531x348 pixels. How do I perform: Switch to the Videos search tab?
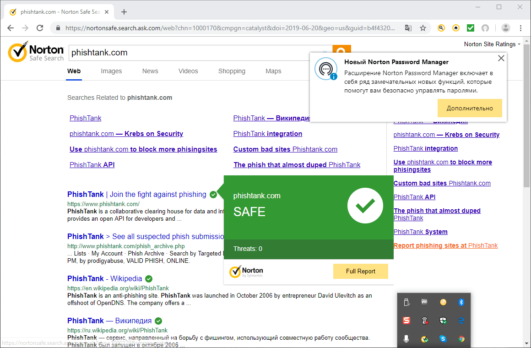pos(188,71)
